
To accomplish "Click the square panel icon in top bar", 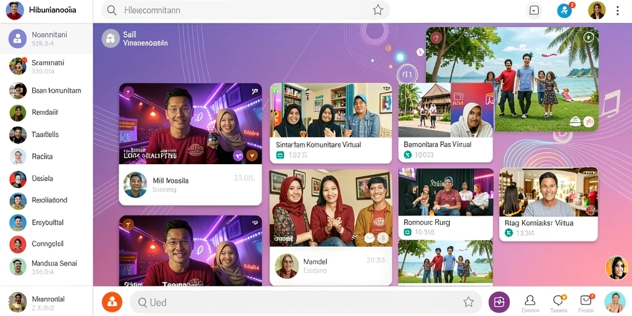I will (x=534, y=10).
